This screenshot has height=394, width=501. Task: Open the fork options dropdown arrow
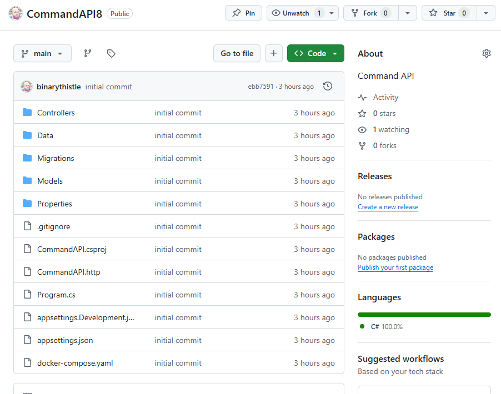tap(408, 13)
